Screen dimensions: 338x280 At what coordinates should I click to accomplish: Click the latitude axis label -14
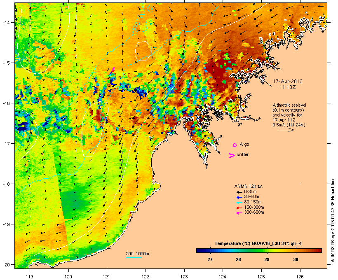tap(6, 22)
